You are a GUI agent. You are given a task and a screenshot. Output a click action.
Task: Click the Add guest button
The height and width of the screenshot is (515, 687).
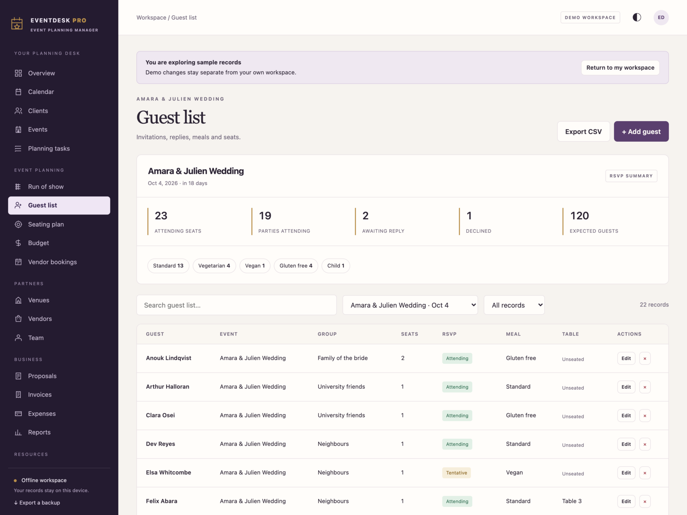click(641, 132)
